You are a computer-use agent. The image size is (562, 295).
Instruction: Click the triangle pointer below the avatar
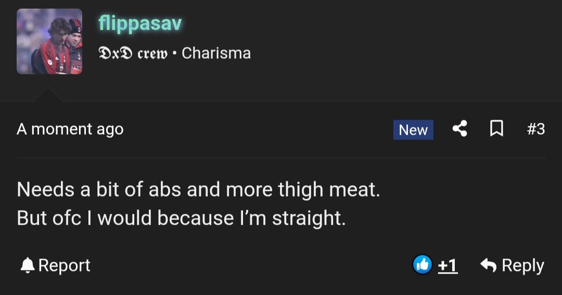(x=49, y=95)
